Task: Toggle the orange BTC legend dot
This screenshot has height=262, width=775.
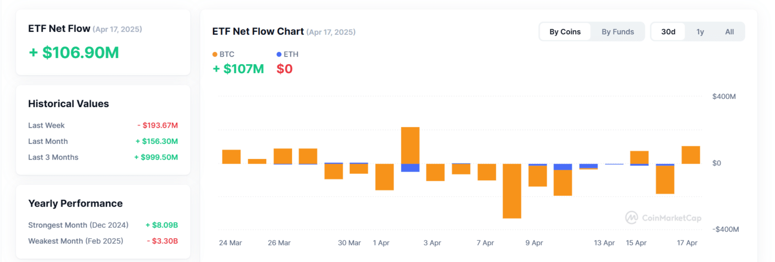Action: coord(215,55)
